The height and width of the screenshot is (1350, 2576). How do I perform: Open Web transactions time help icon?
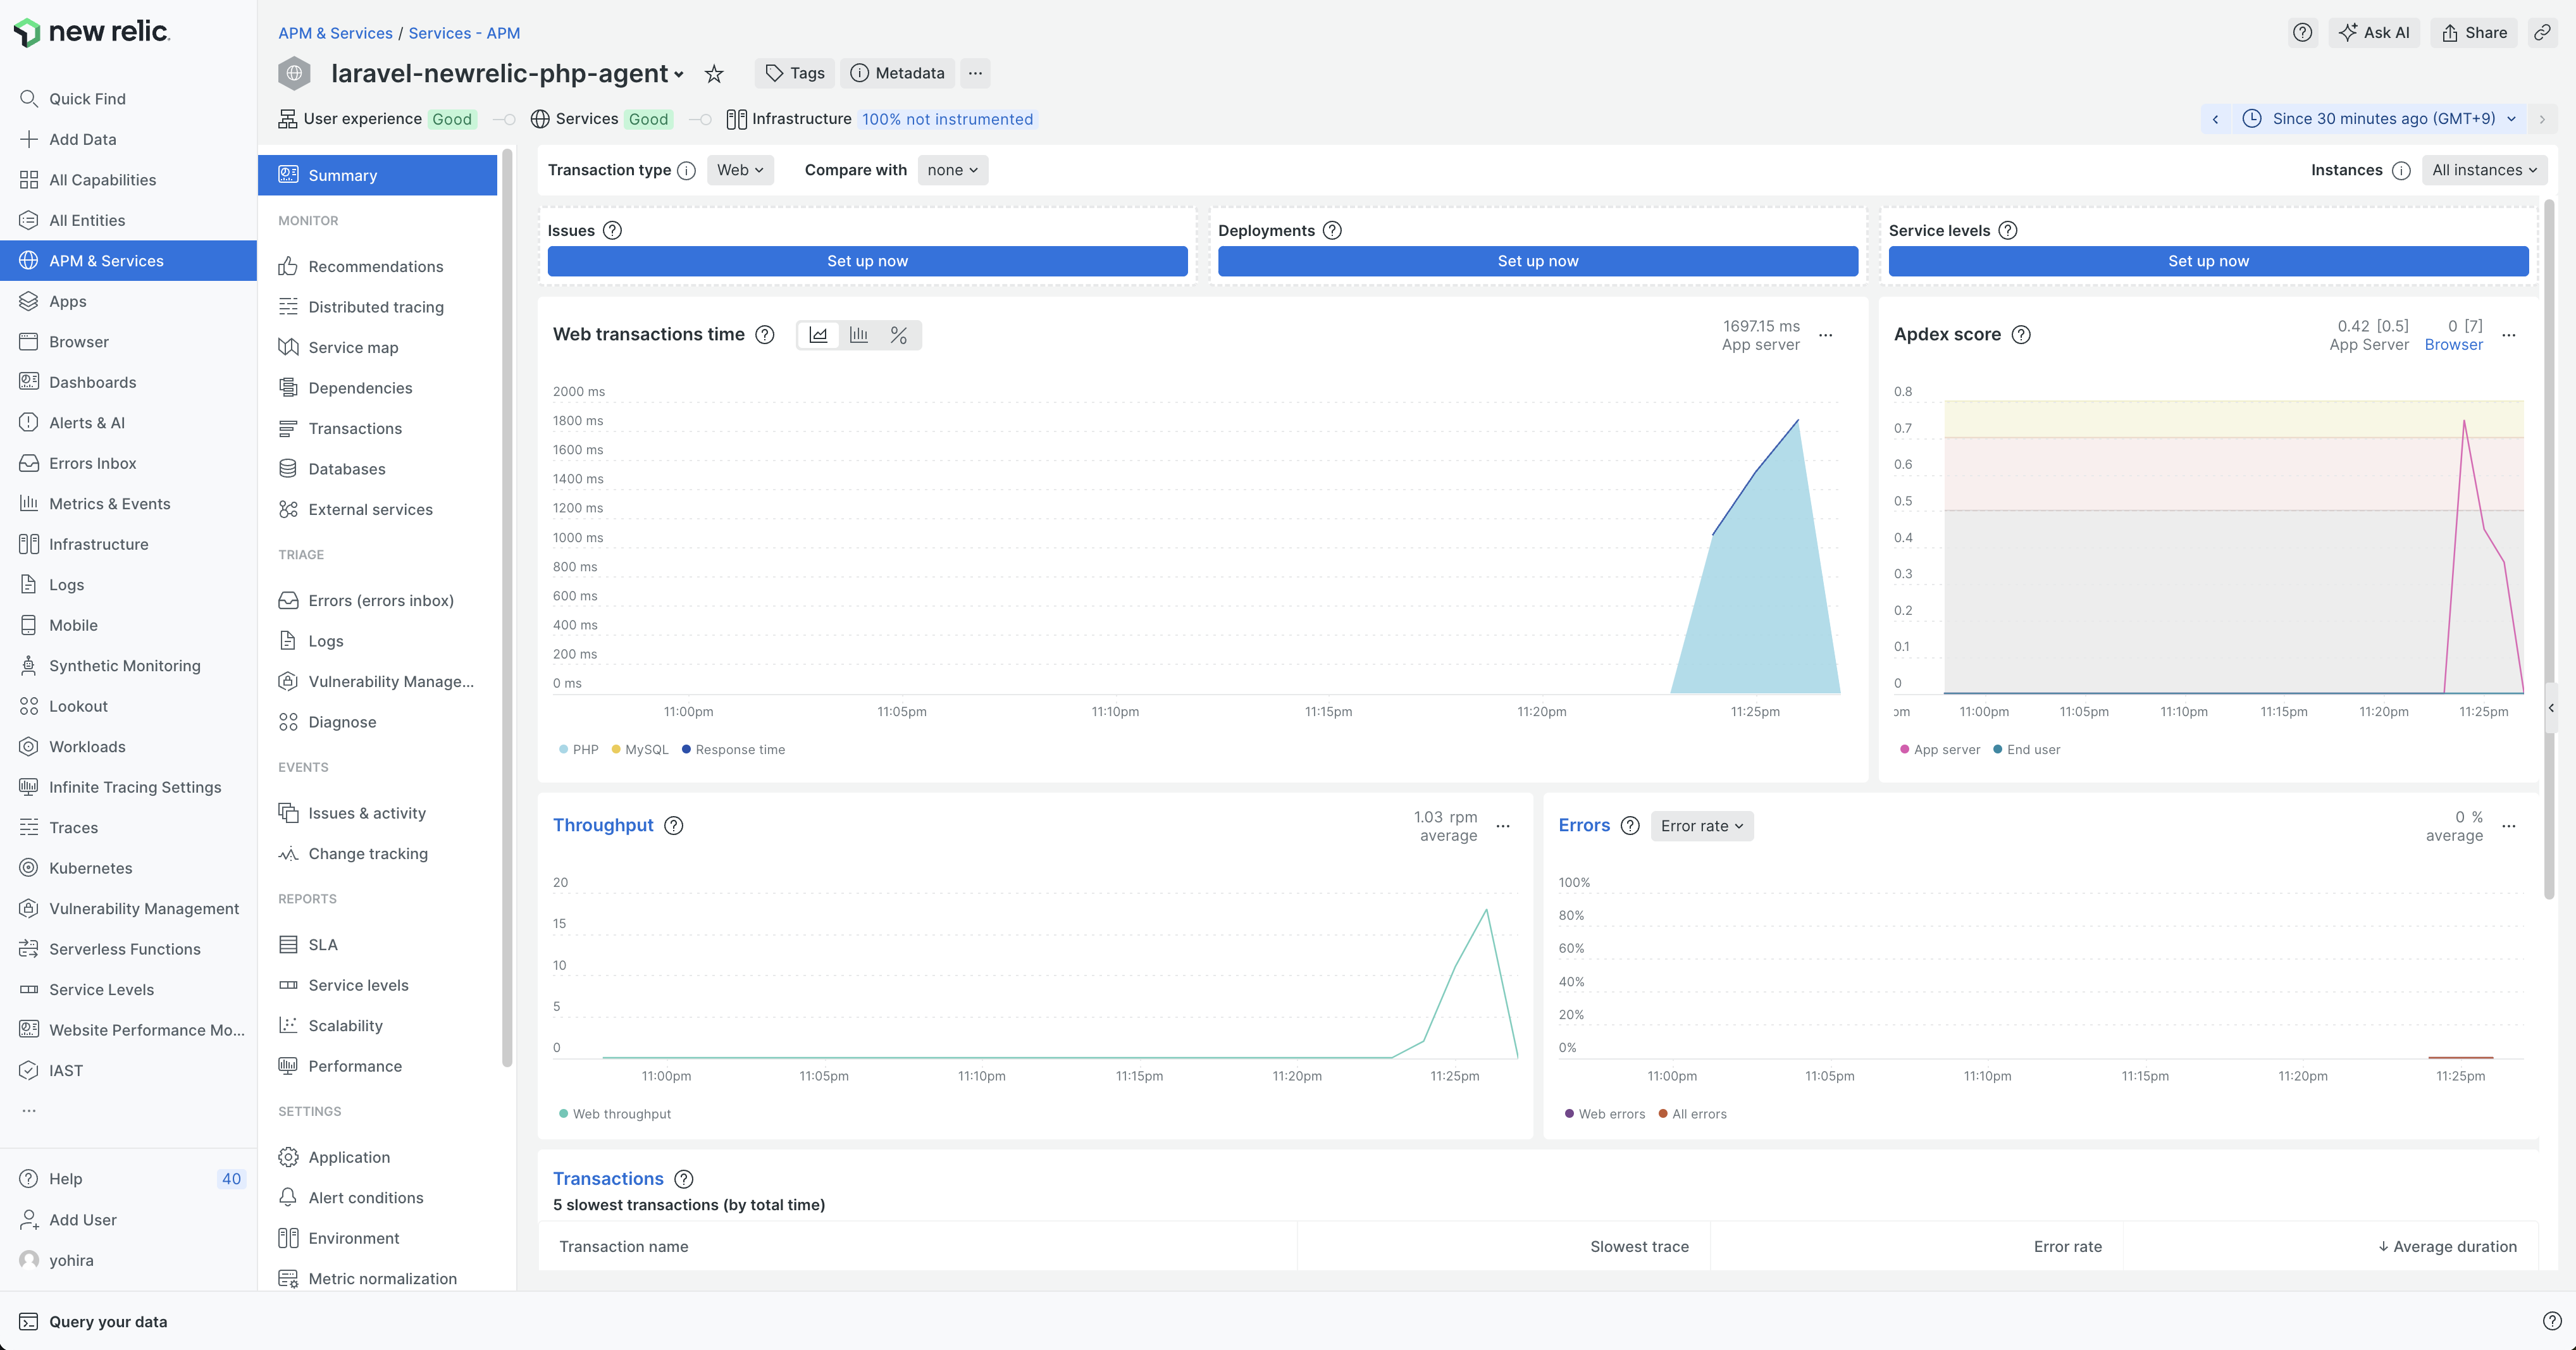(765, 334)
